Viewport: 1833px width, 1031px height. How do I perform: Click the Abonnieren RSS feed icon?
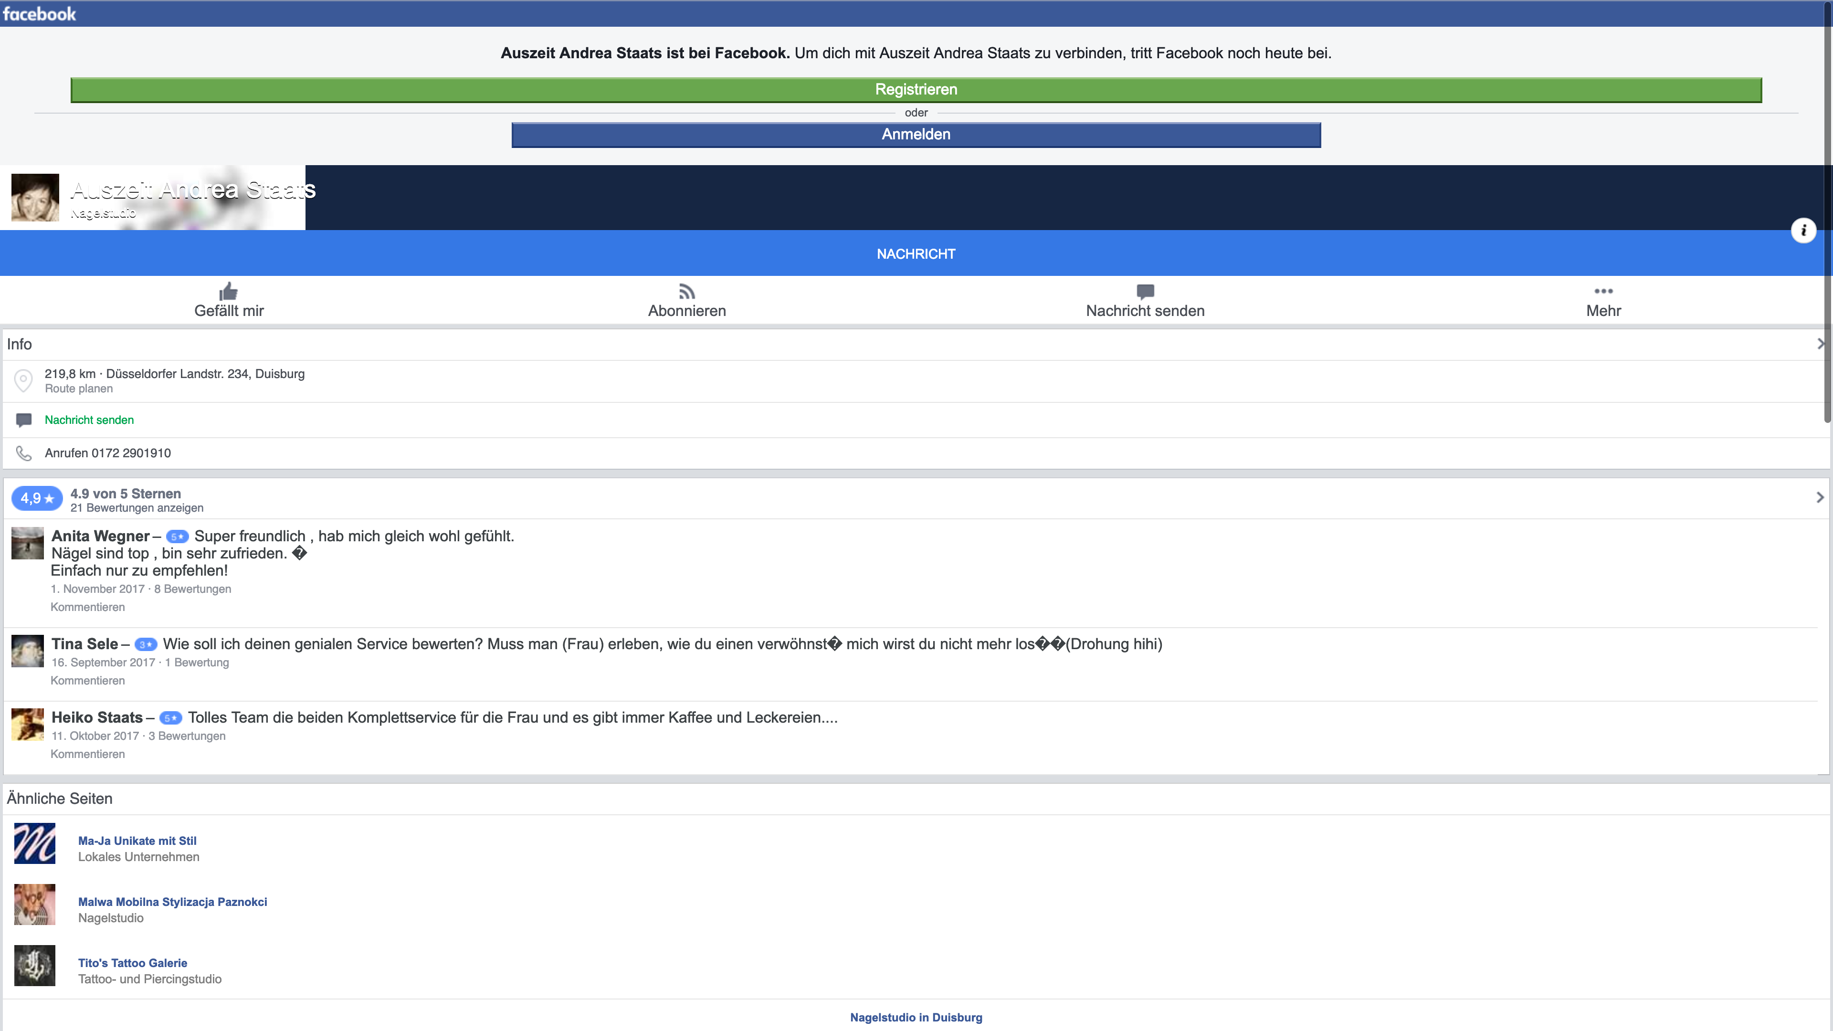tap(687, 291)
